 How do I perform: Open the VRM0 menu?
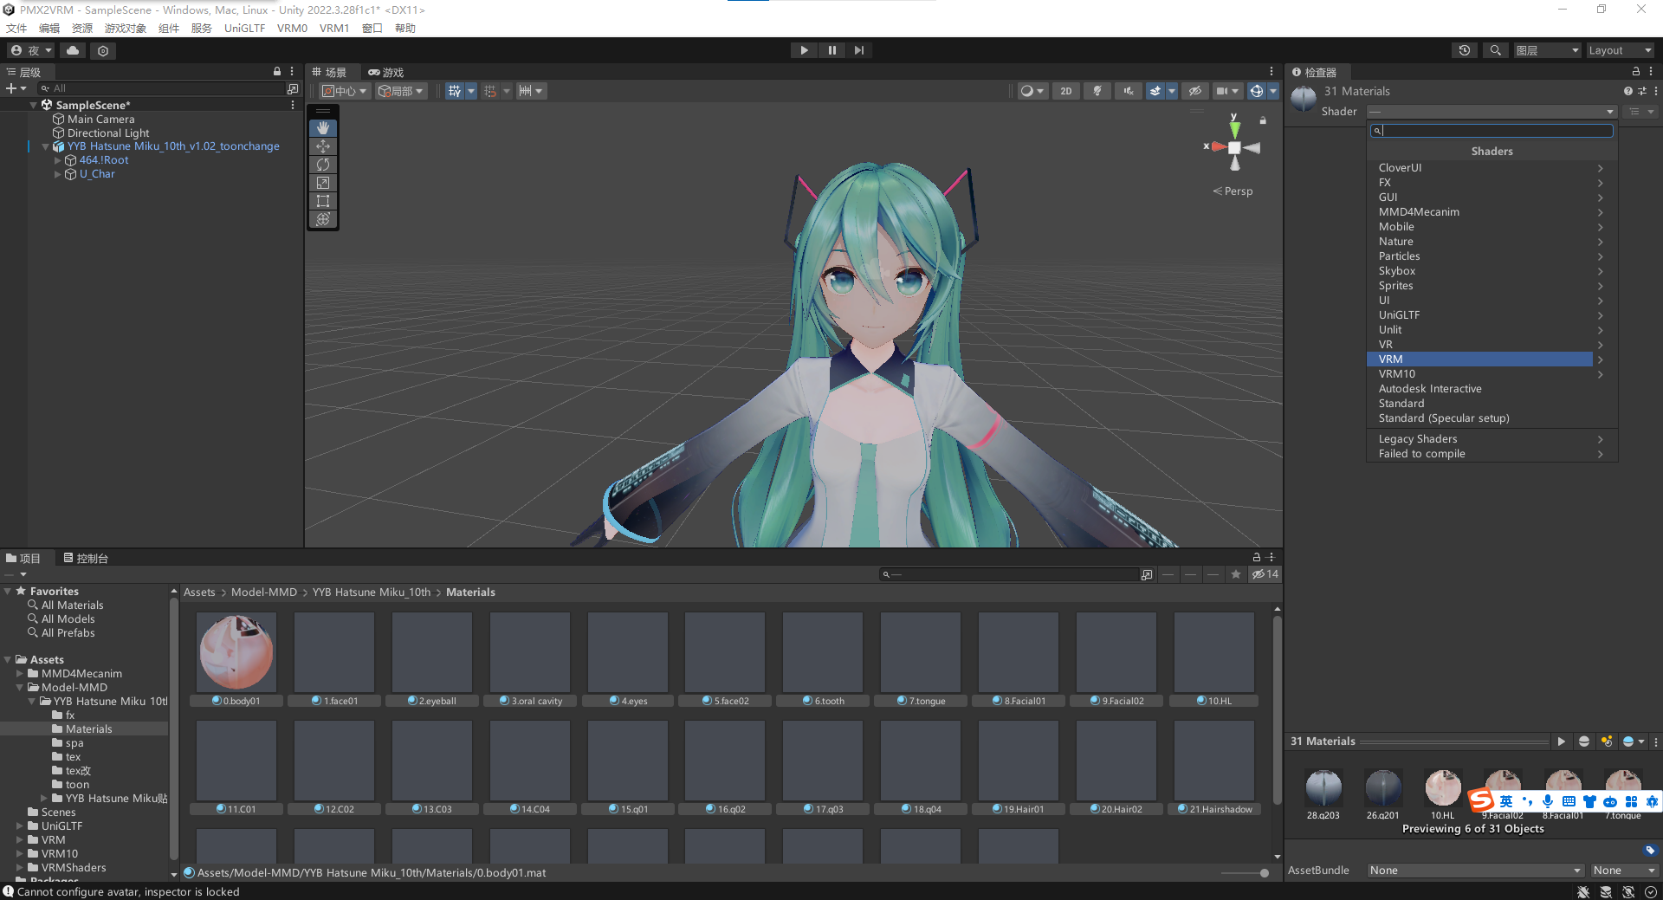[292, 28]
